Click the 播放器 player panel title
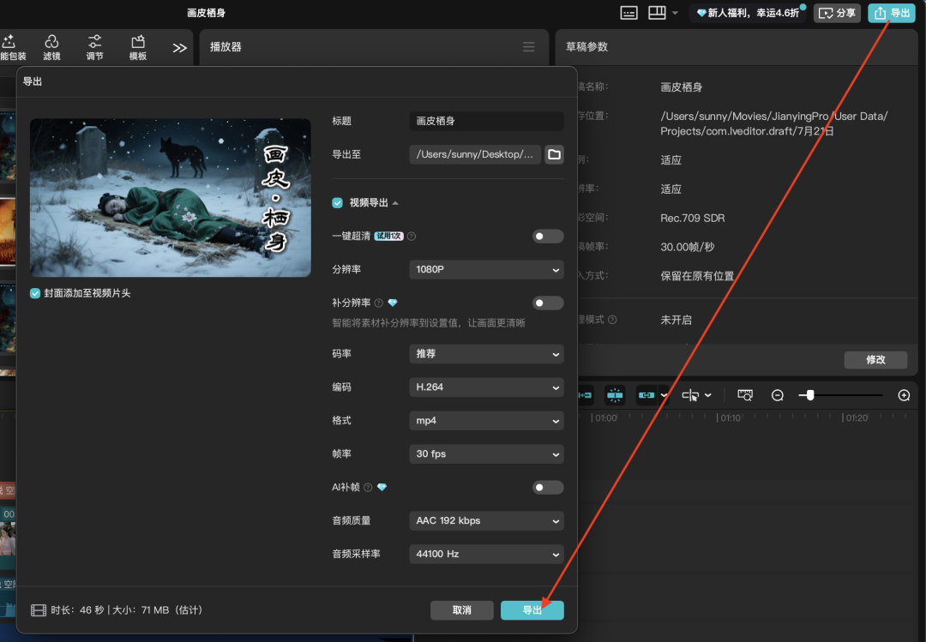Viewport: 926px width, 642px height. coord(225,47)
